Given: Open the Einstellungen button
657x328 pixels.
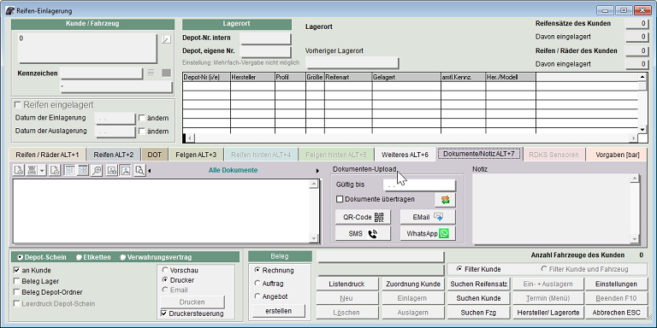Looking at the screenshot, I should click(x=616, y=284).
